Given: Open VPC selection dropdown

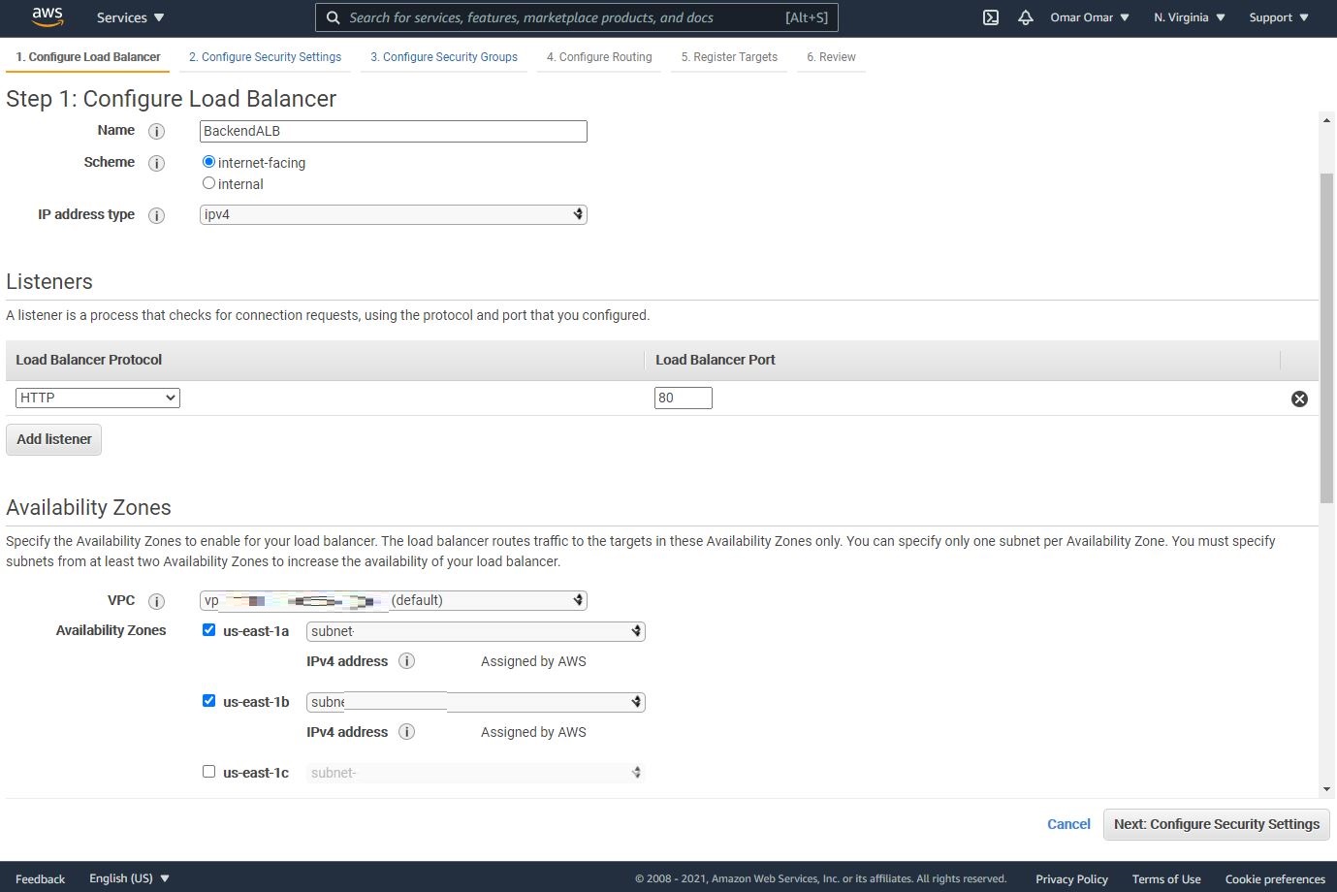Looking at the screenshot, I should tap(393, 600).
